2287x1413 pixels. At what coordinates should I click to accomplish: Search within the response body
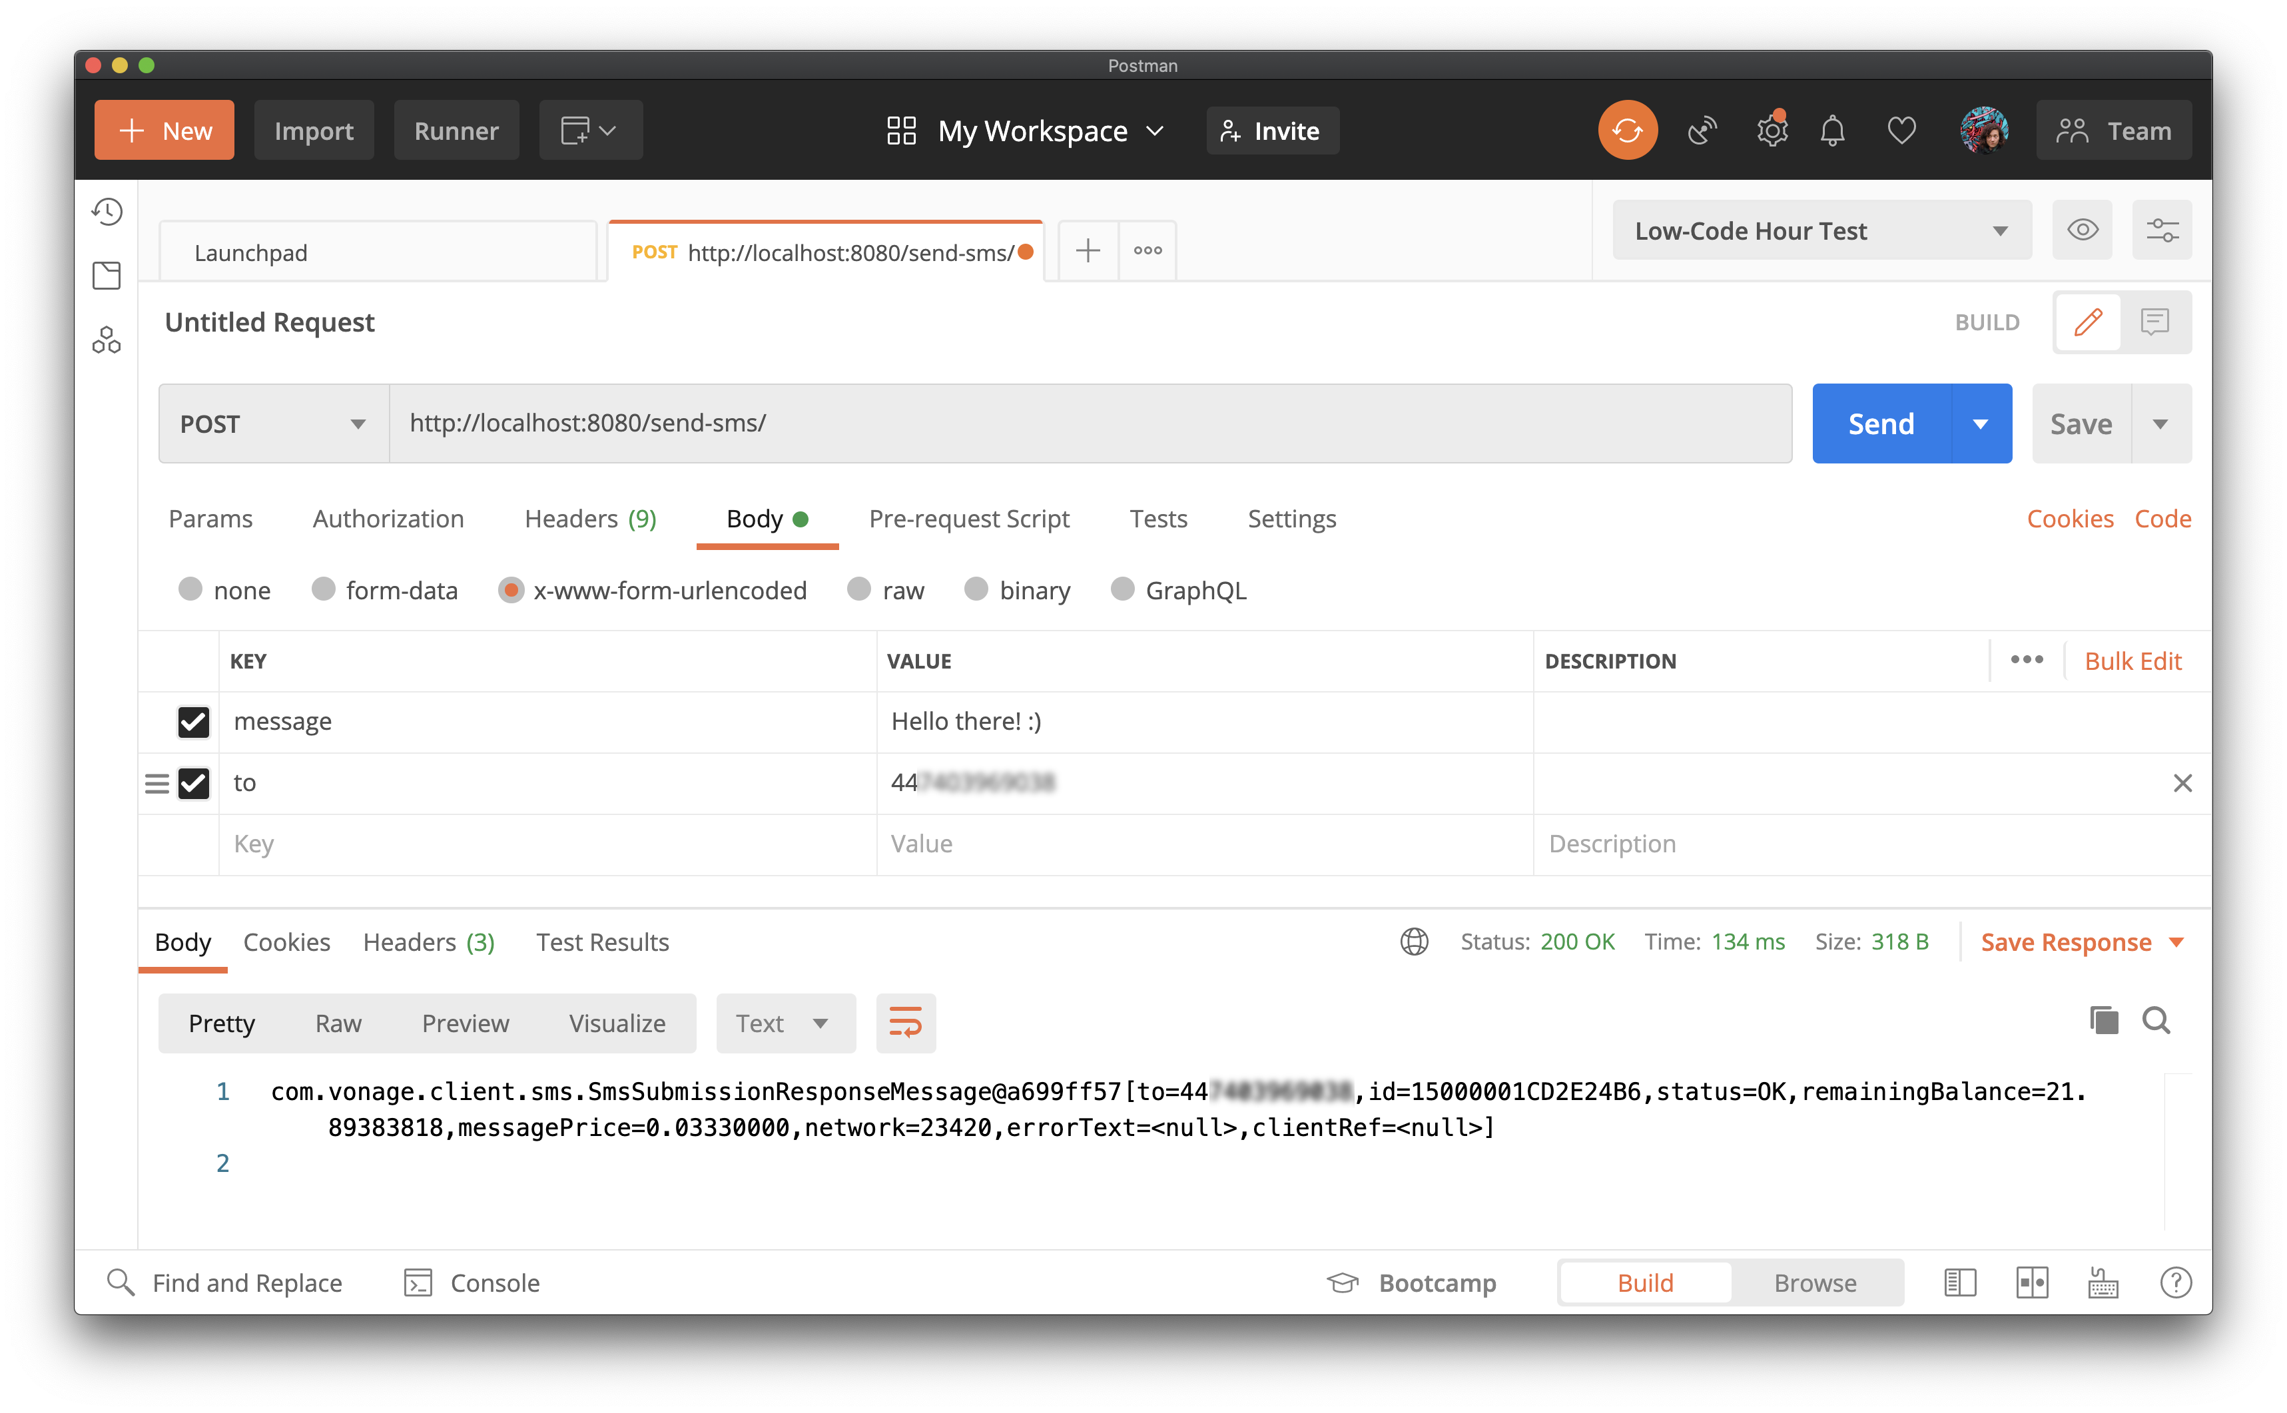tap(2156, 1019)
